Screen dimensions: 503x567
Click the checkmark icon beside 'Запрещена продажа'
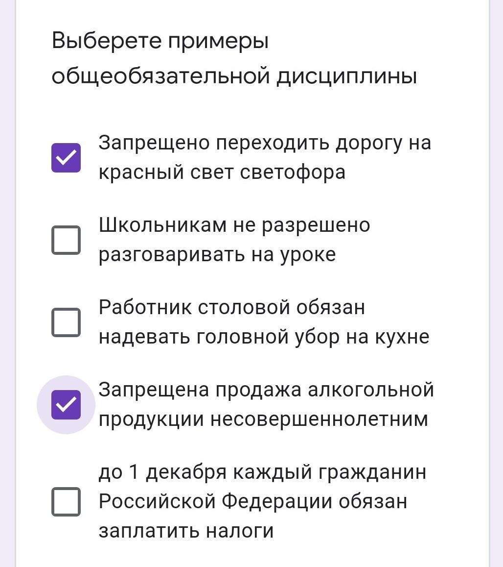click(x=66, y=405)
